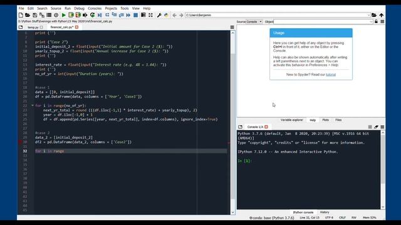This screenshot has width=401, height=225.
Task: Click the file list toolbar icon
Action: coord(49,15)
